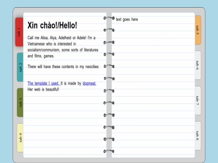The image size is (218, 163).
Task: Open the yellow tab 4
Action: click(x=20, y=138)
